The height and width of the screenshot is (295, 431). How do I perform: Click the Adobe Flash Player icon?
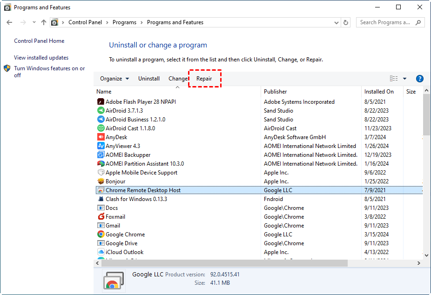[x=101, y=102]
